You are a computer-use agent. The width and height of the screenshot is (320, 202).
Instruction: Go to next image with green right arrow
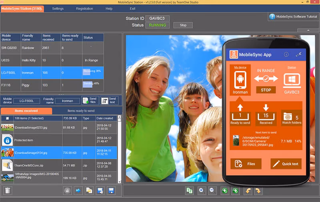point(235,191)
